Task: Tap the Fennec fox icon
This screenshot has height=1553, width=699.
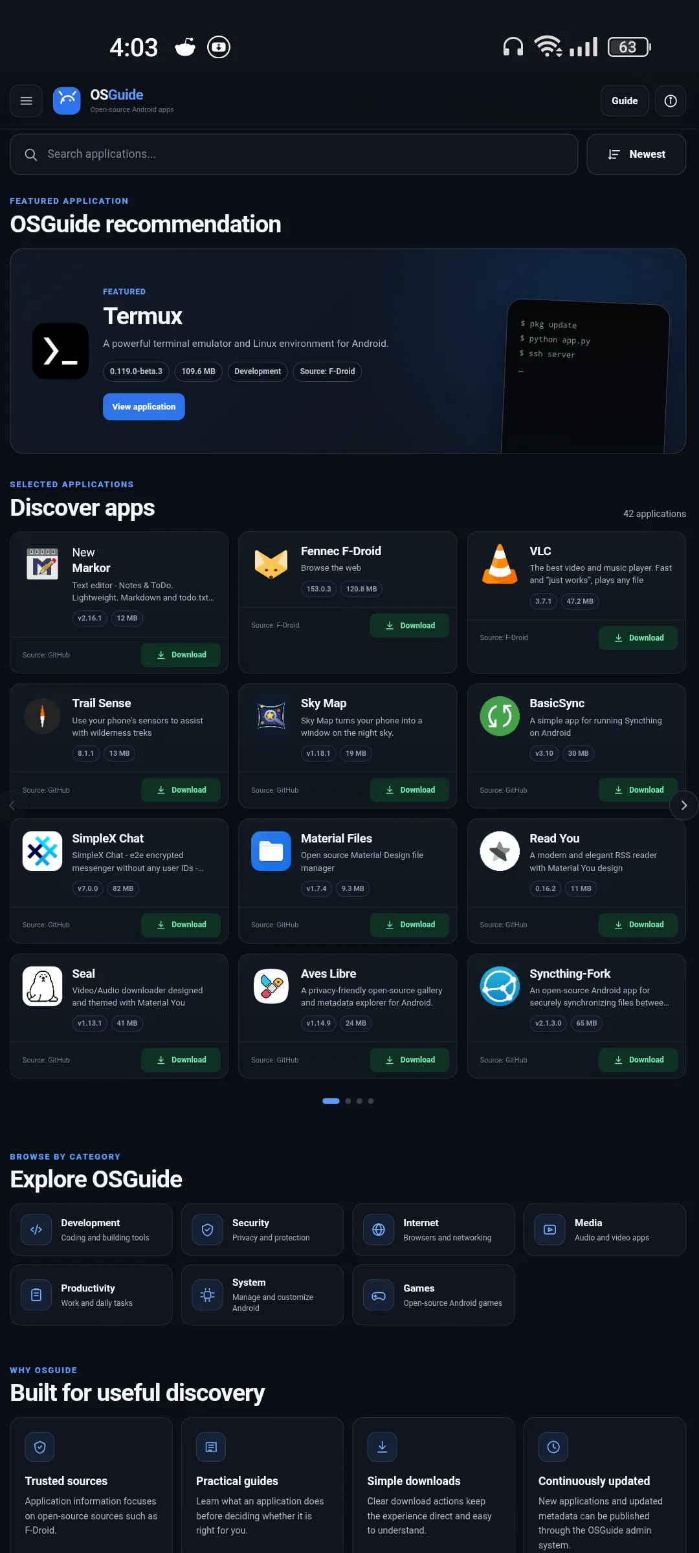Action: click(x=271, y=564)
